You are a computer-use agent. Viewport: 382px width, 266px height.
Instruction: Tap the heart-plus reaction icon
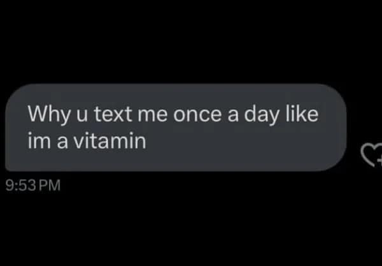[372, 155]
